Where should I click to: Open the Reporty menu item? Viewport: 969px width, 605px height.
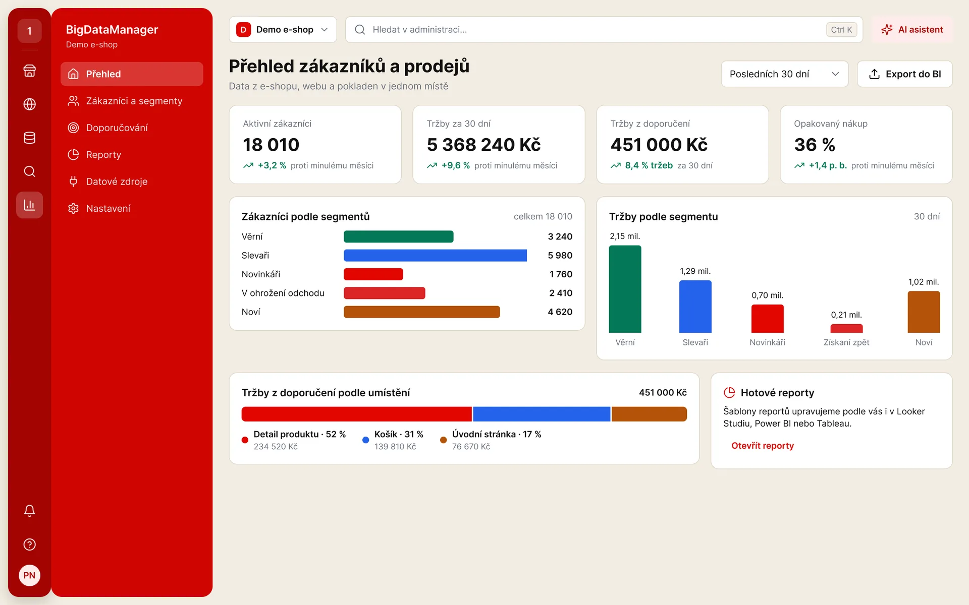point(132,155)
